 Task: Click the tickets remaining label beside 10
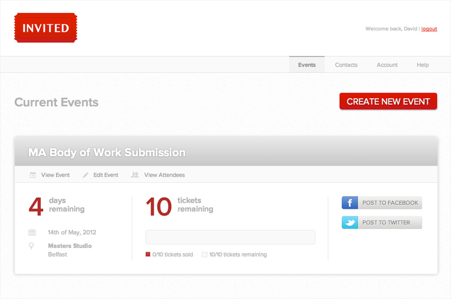pyautogui.click(x=195, y=205)
